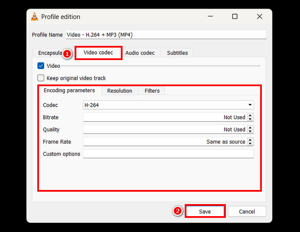Image resolution: width=300 pixels, height=232 pixels.
Task: Open the Filters sub-tab
Action: (x=152, y=91)
